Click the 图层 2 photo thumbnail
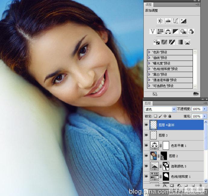208x196 pixels. pos(154,156)
